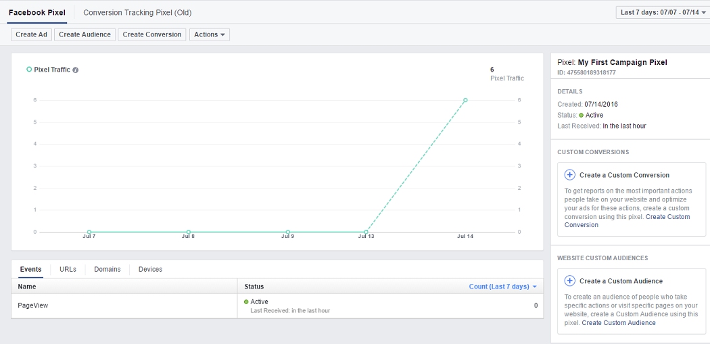Select the Jul 13 data point on chart
Screen dimensions: 710x344
366,232
